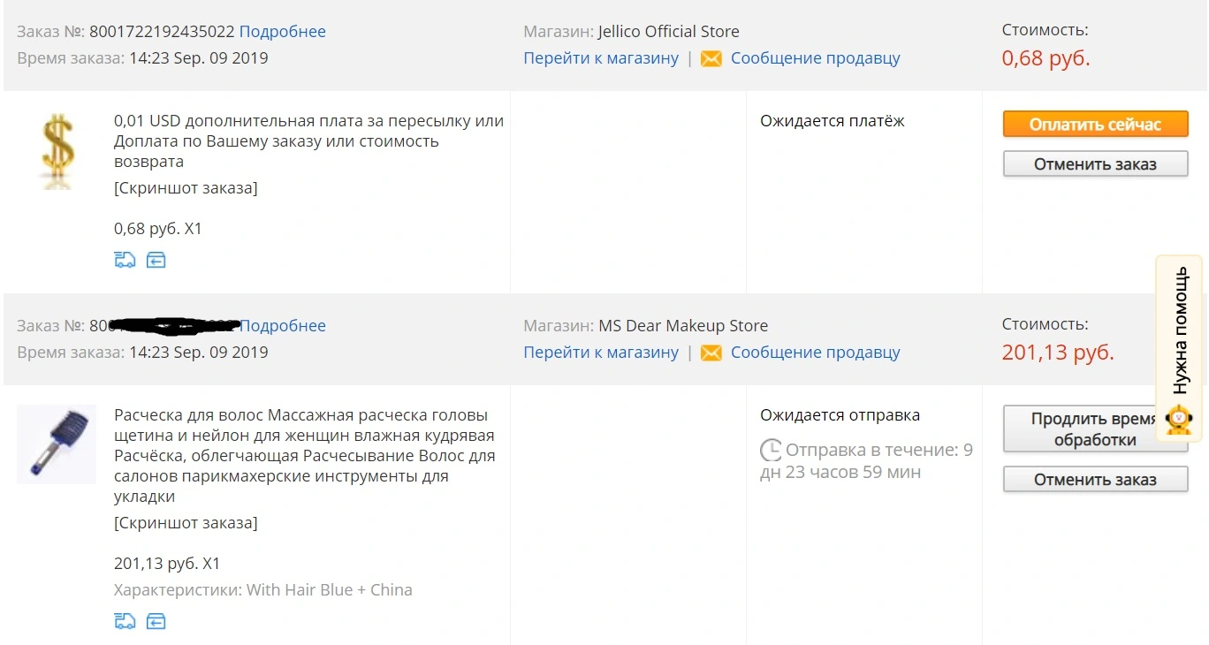
Task: Pay now with the orange Оплатить сейчас button
Action: pyautogui.click(x=1095, y=125)
